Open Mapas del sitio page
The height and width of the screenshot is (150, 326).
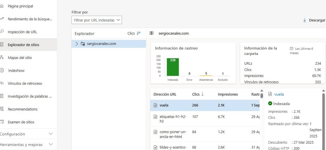[20, 58]
